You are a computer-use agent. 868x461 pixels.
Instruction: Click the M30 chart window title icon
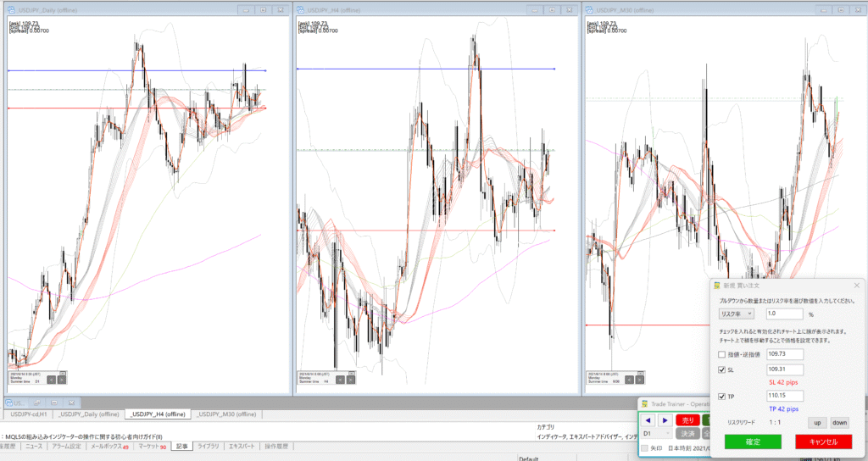[x=590, y=10]
